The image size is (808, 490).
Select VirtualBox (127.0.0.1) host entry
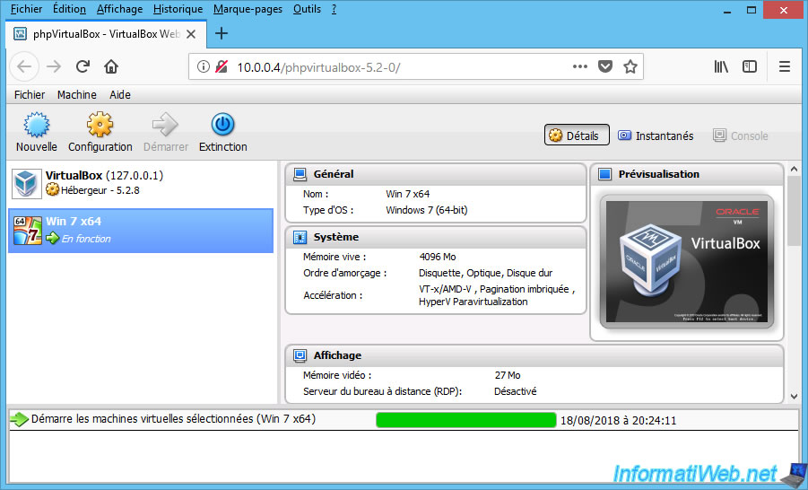click(x=141, y=183)
